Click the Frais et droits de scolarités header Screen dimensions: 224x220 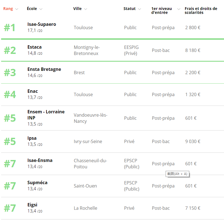[201, 11]
